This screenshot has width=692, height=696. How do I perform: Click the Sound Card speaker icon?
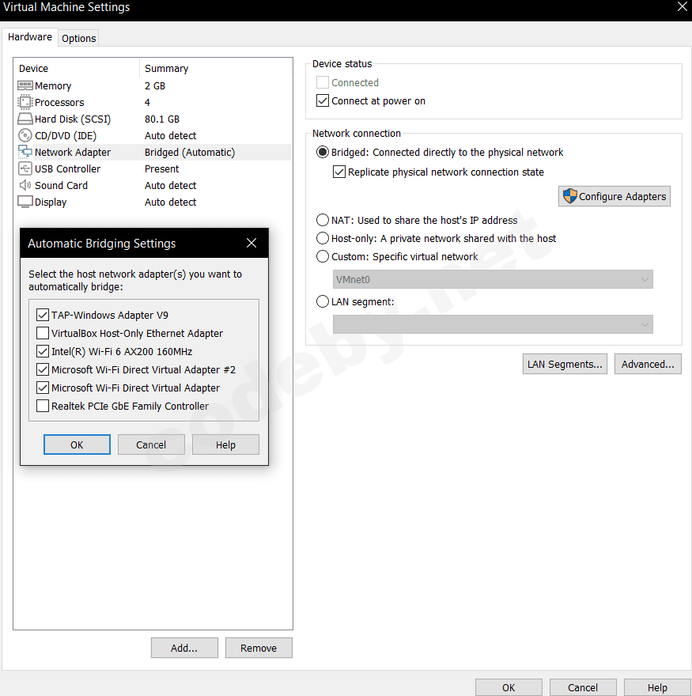pos(25,185)
